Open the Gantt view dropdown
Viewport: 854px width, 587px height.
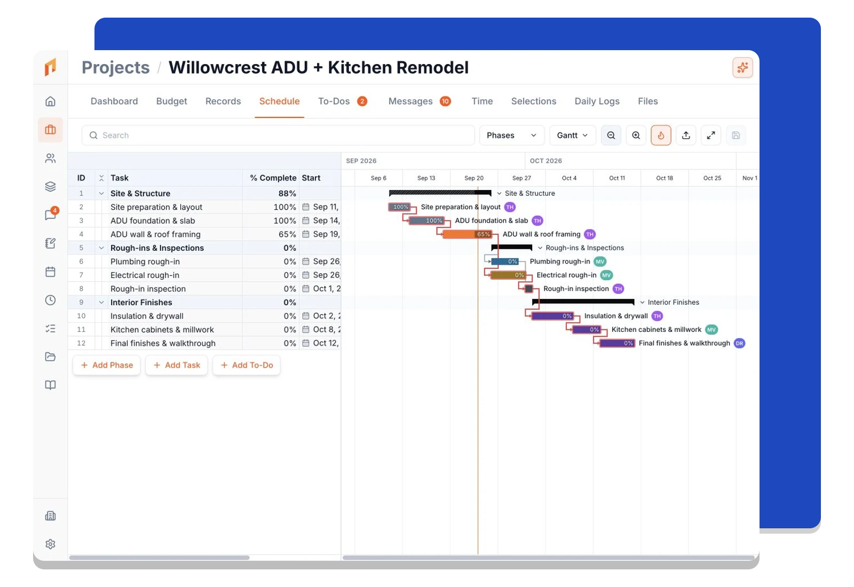572,136
